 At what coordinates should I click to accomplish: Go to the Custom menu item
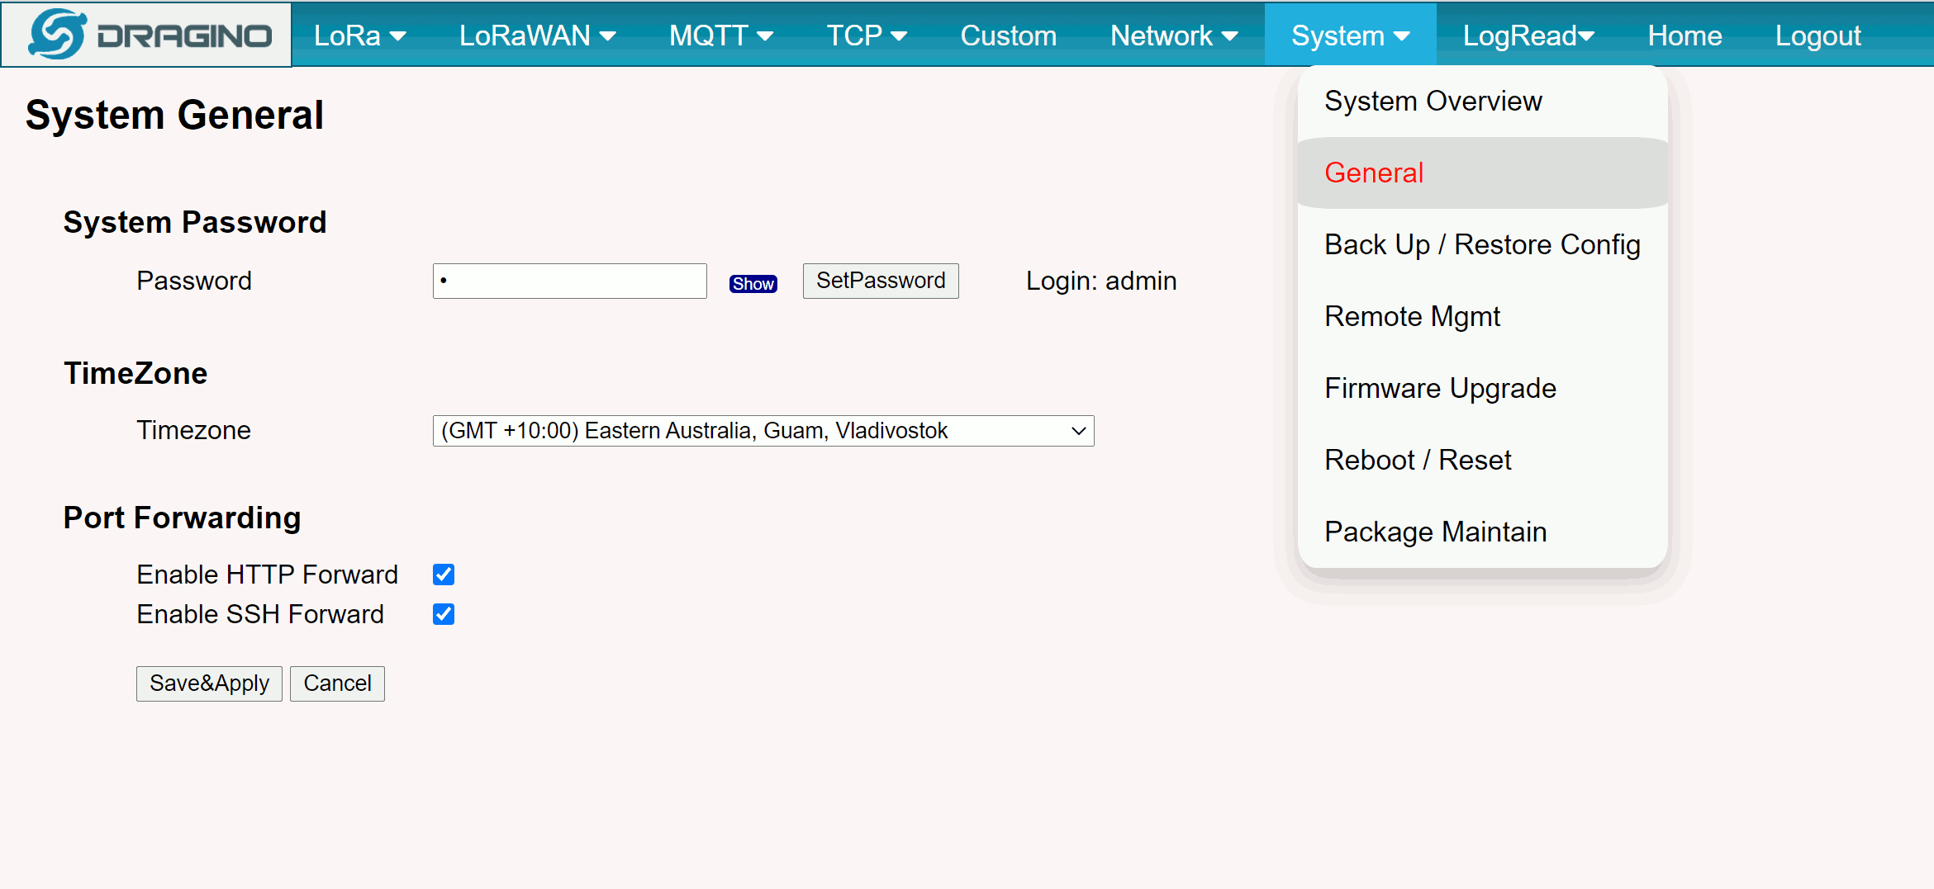click(1009, 35)
